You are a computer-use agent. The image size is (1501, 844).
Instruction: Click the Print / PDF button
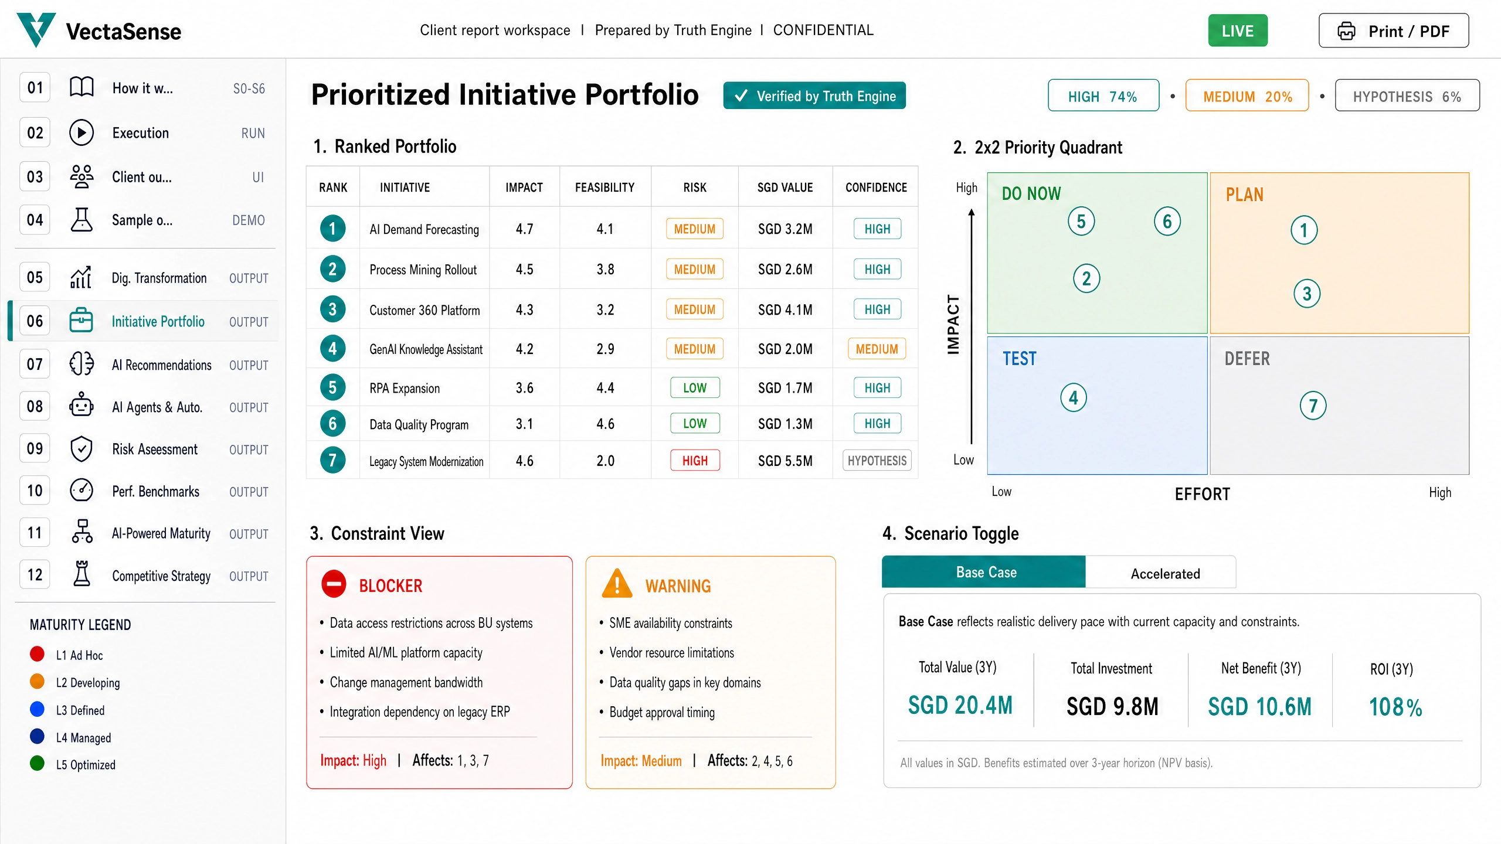[x=1394, y=30]
